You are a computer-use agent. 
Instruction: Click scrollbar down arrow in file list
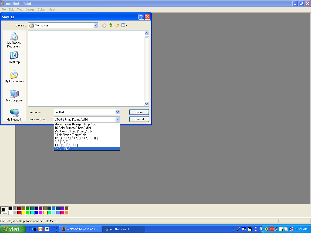point(146,104)
